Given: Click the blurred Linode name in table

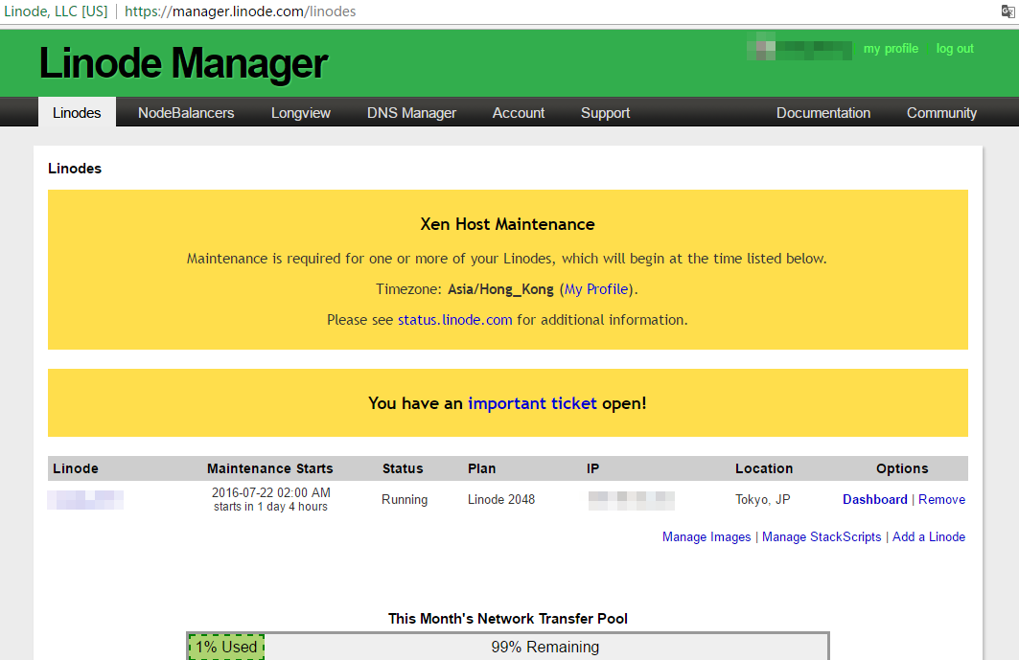Looking at the screenshot, I should [85, 499].
